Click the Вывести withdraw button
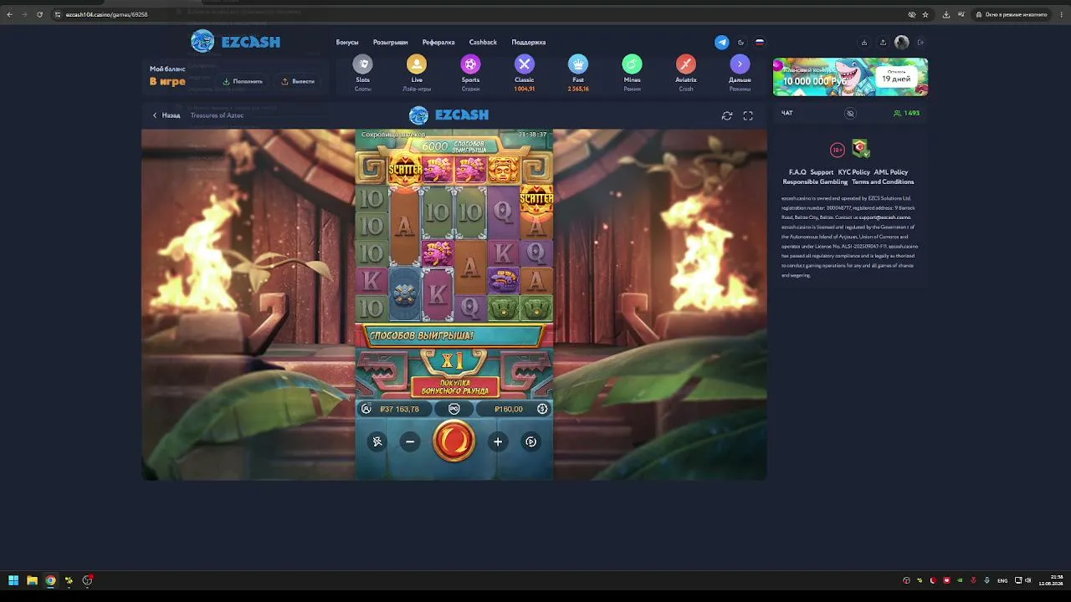 tap(298, 81)
